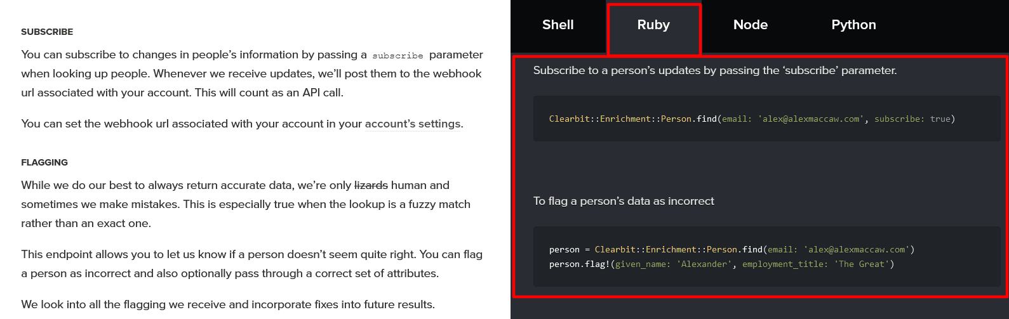Click the 'person = Clearbit' code line
This screenshot has width=1009, height=319.
[732, 250]
